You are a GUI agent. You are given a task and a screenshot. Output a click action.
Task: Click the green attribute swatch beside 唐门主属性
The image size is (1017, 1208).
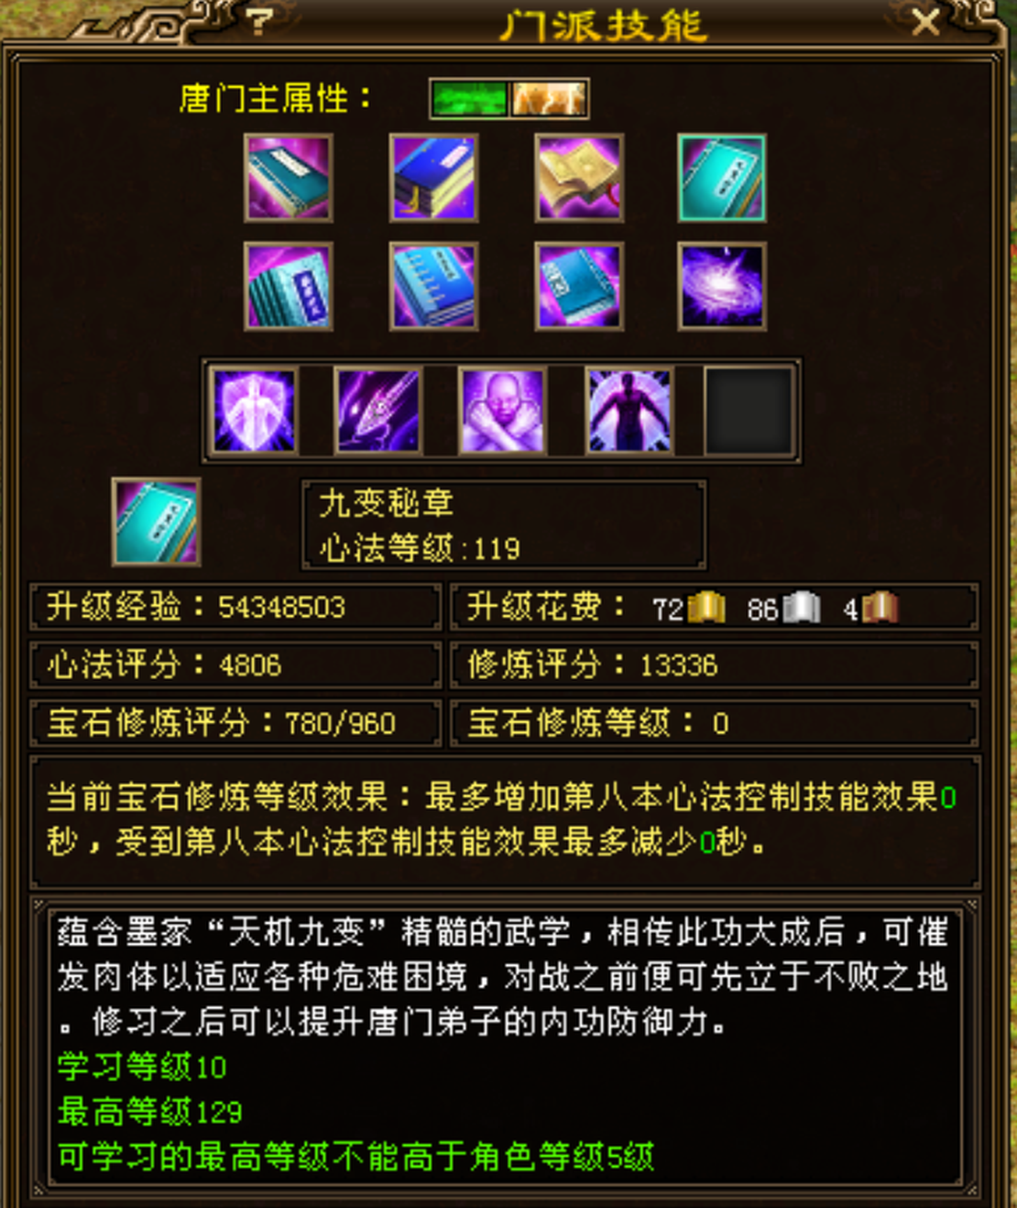point(469,99)
